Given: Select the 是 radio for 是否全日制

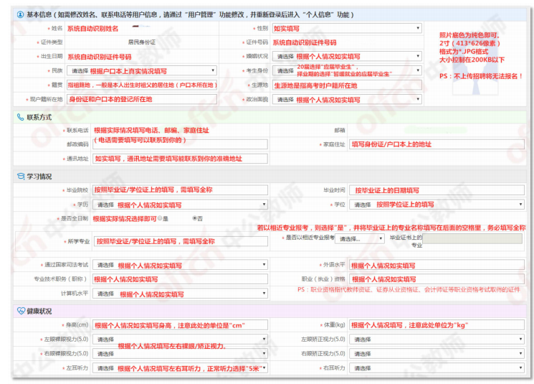Looking at the screenshot, I should [160, 218].
